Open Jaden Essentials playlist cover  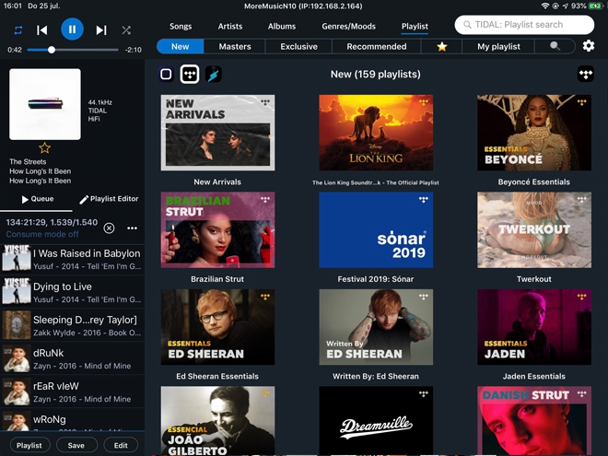click(x=534, y=327)
